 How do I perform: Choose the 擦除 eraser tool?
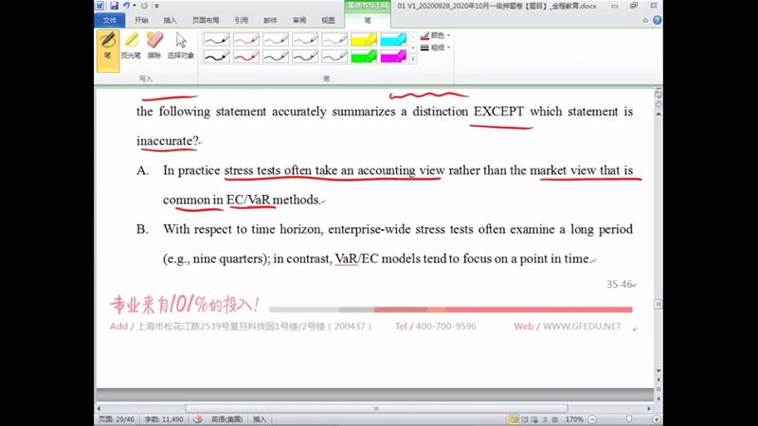pyautogui.click(x=154, y=45)
